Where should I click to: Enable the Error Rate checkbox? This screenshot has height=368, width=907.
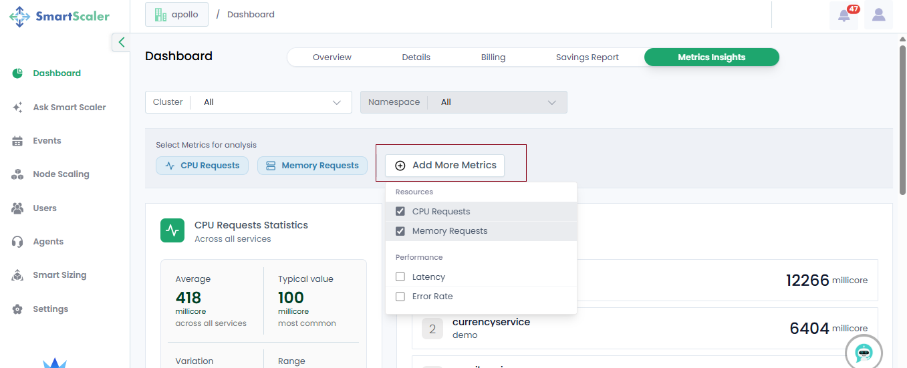400,297
